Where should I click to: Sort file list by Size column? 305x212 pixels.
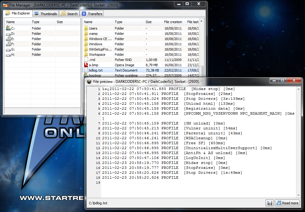tap(153, 22)
